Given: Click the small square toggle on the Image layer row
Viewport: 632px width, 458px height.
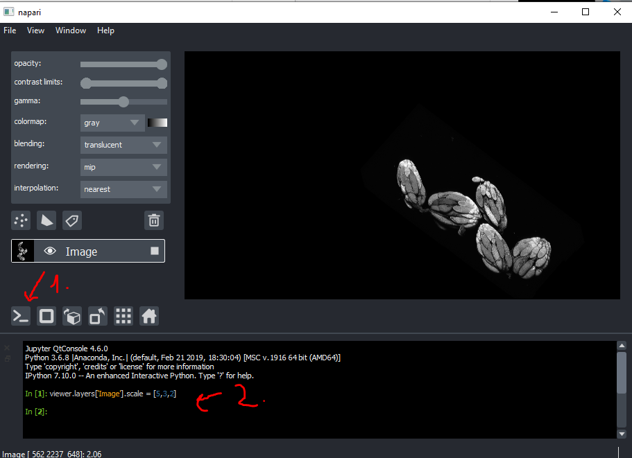Looking at the screenshot, I should [x=154, y=251].
